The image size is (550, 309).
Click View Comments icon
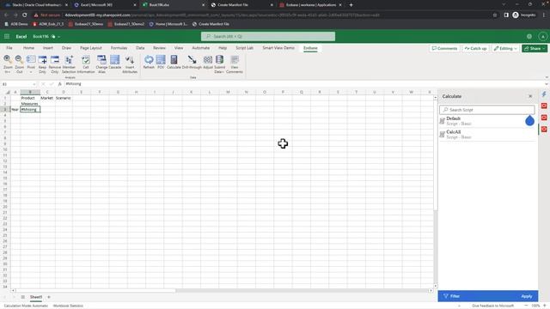pyautogui.click(x=235, y=64)
